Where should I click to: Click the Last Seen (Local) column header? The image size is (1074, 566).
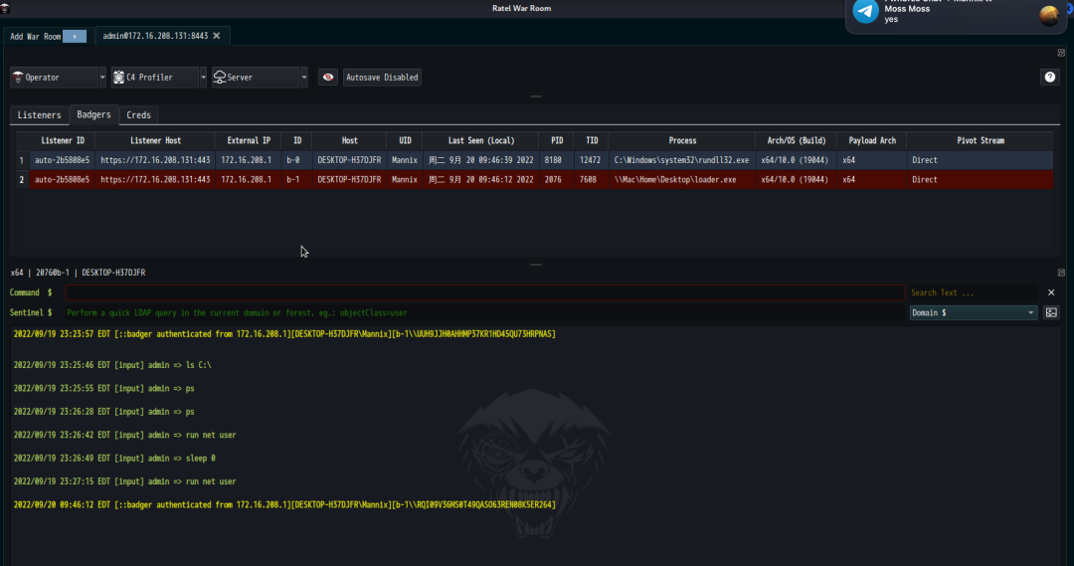point(481,140)
